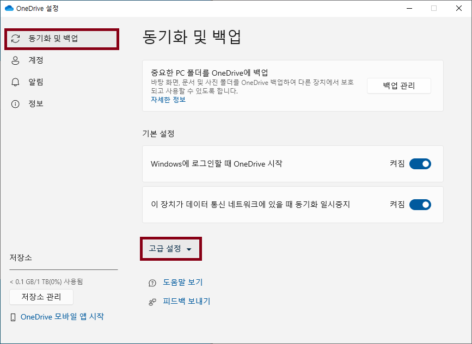Click the feedback people icon by 피드백 보내기
Screen dimensions: 472x344
(152, 302)
